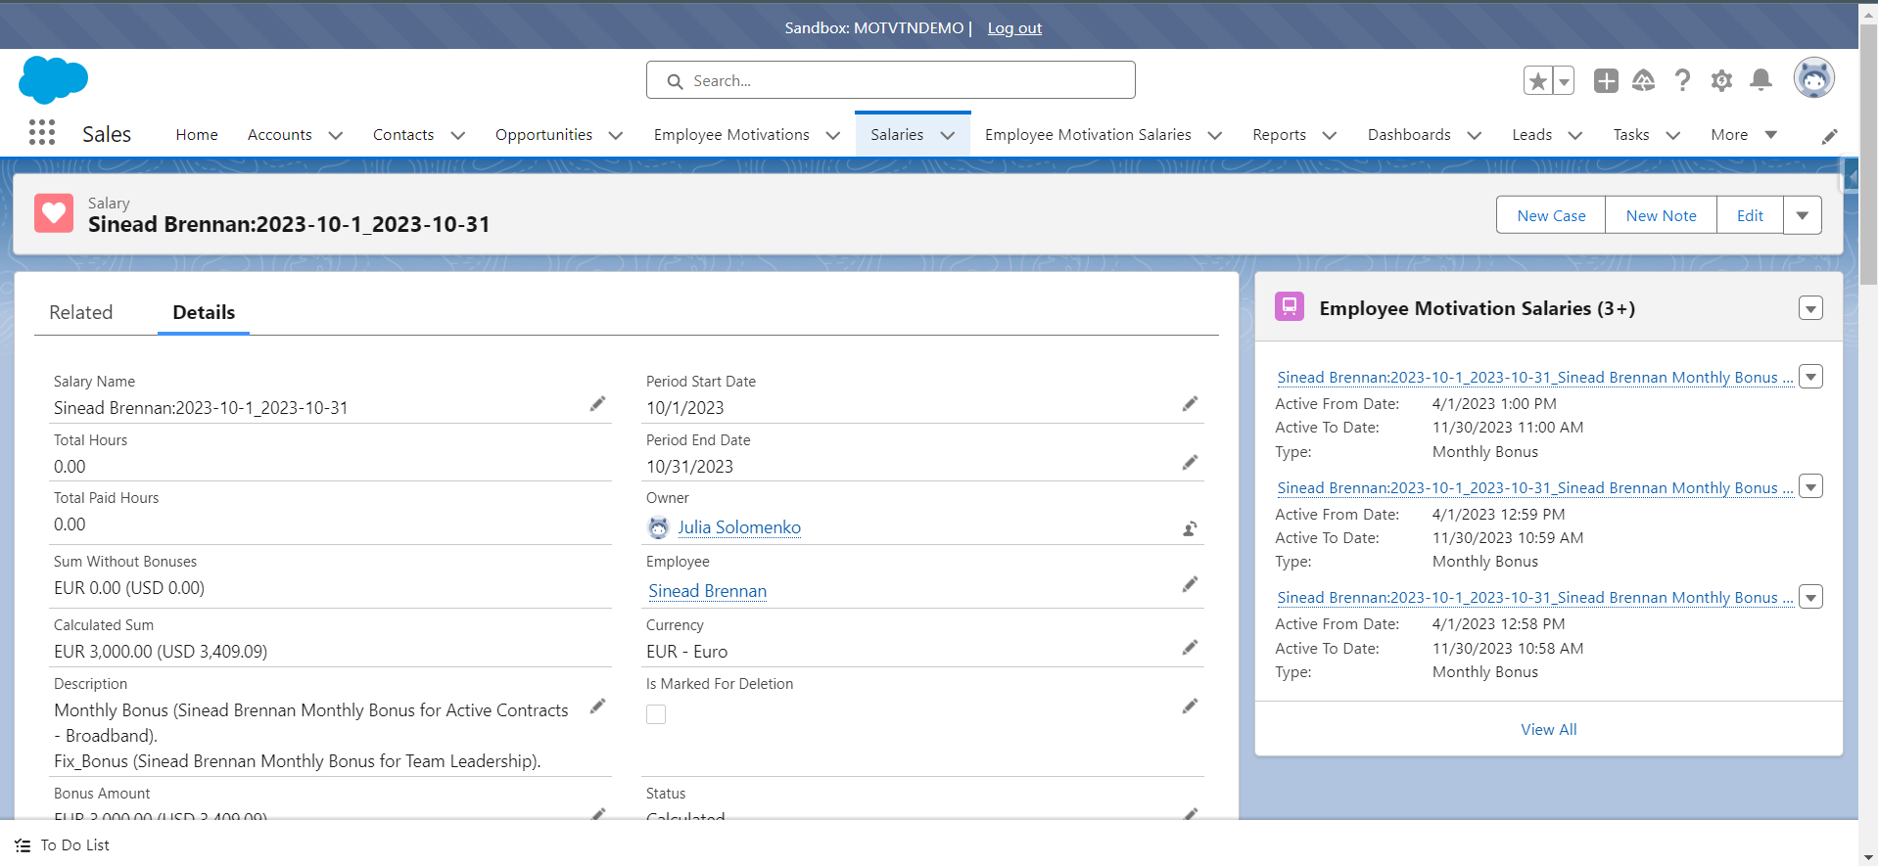Open the More navigation menu
Viewport: 1878px width, 866px height.
1743,135
